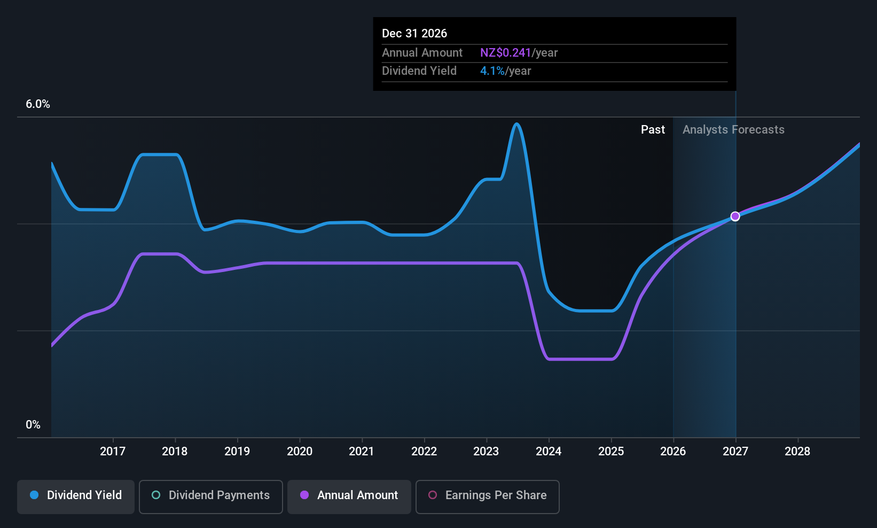Click the purple data point at 2027

click(735, 216)
